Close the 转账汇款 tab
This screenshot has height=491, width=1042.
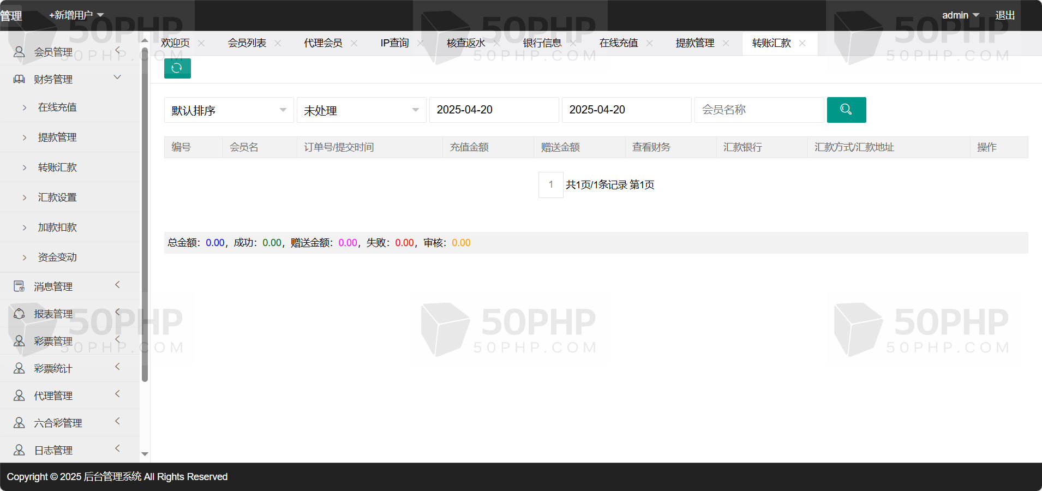click(x=802, y=43)
